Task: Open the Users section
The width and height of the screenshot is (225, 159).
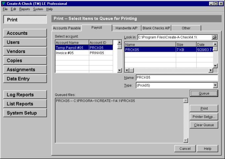Action: 25,42
